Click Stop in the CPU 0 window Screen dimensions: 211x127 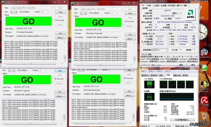click(61, 12)
